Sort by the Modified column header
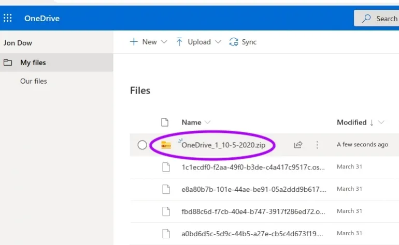 (352, 122)
